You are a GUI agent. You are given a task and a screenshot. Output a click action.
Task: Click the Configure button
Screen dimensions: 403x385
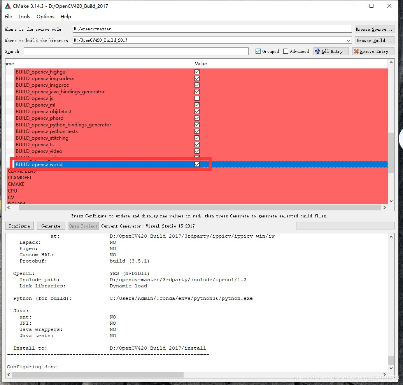[x=19, y=226]
